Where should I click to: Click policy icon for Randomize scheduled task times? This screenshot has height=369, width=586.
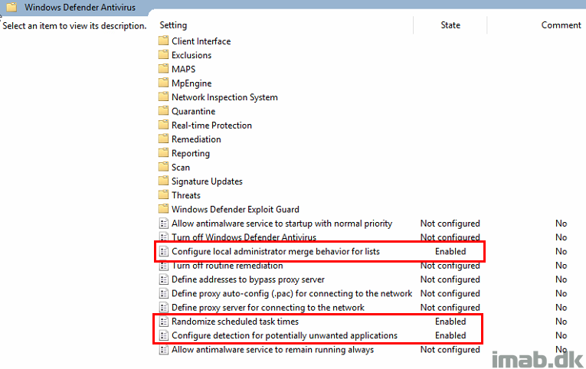[164, 322]
